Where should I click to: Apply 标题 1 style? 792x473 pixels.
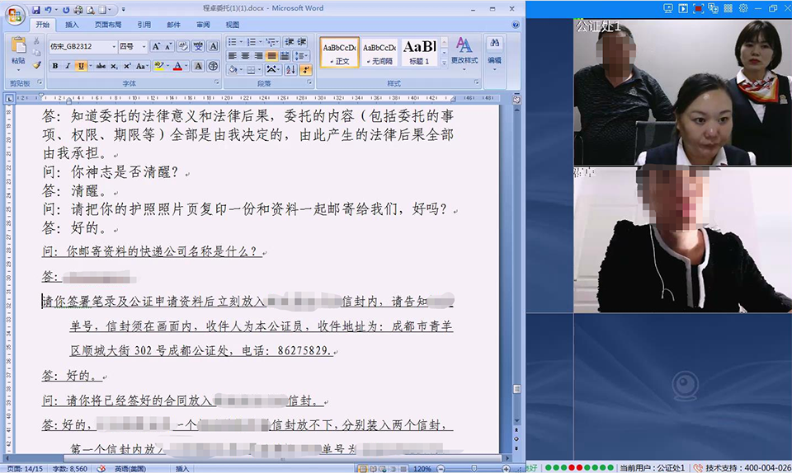pos(419,52)
